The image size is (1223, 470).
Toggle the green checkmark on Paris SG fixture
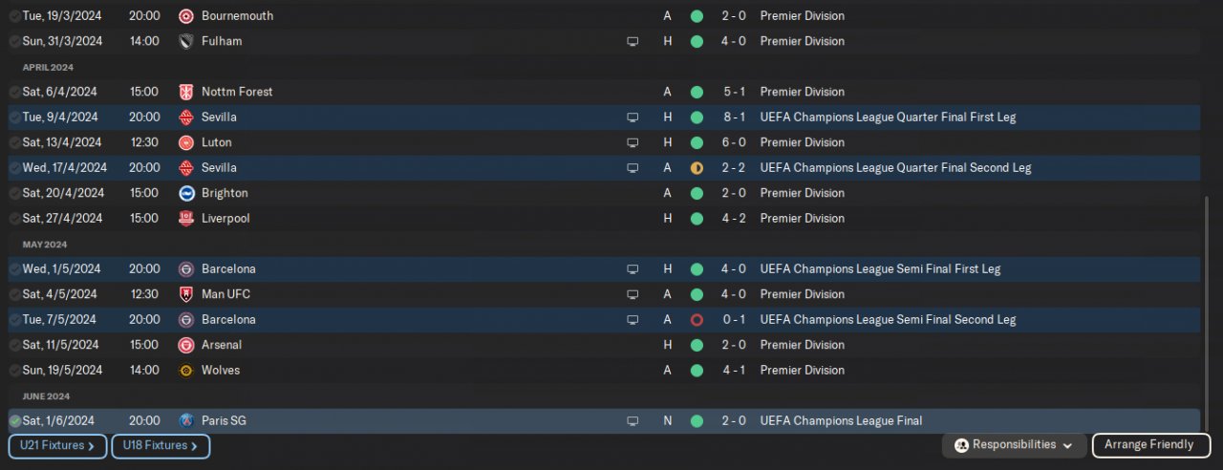pyautogui.click(x=15, y=421)
